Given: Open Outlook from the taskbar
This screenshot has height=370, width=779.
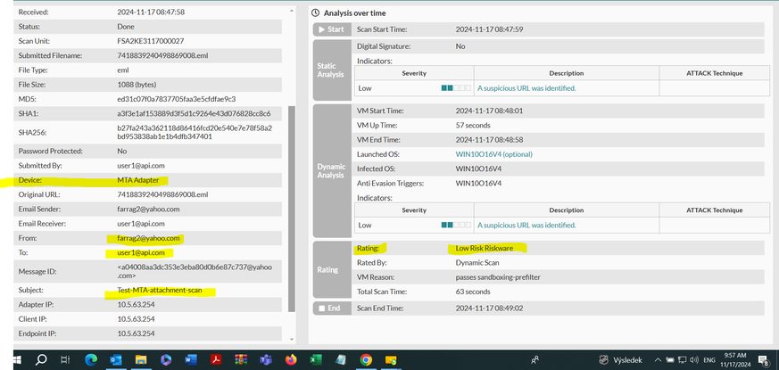Looking at the screenshot, I should coord(115,359).
